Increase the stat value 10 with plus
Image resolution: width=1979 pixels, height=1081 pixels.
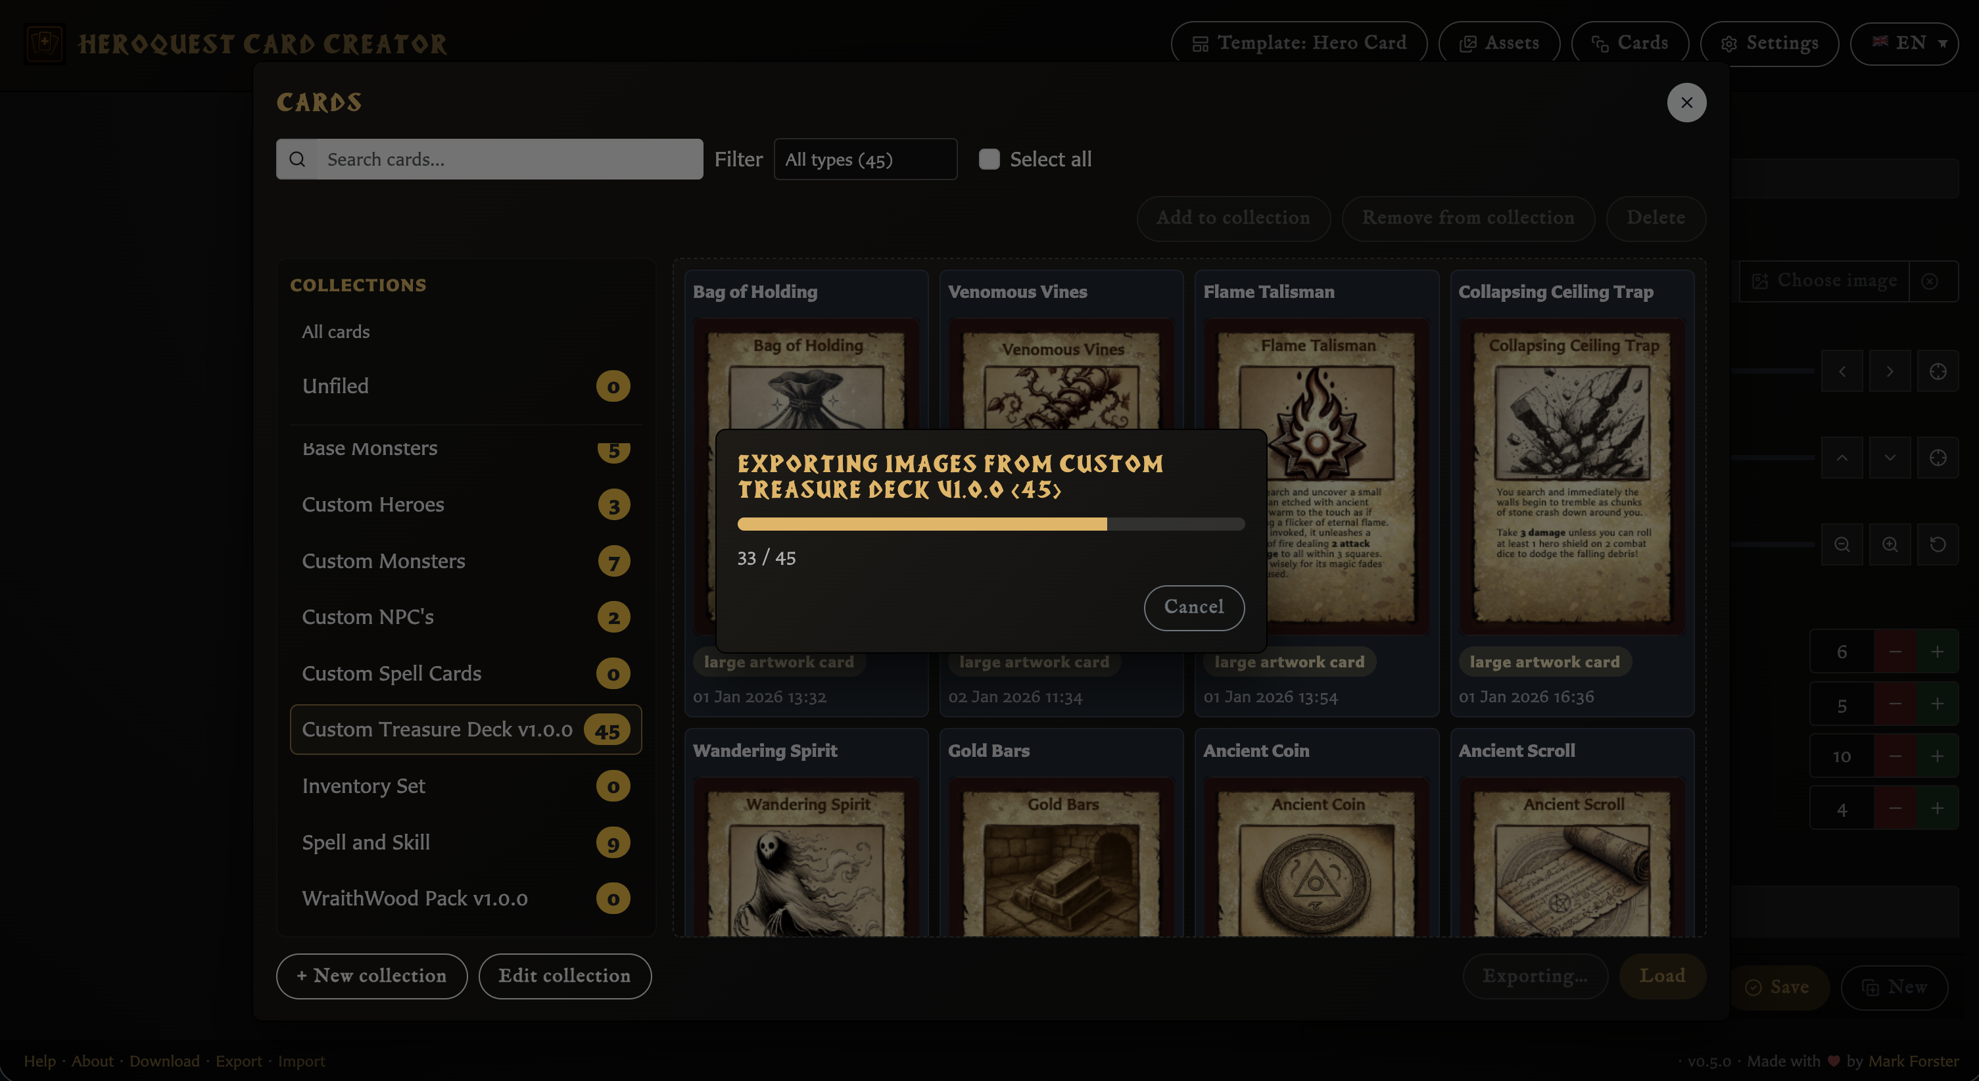(x=1938, y=757)
